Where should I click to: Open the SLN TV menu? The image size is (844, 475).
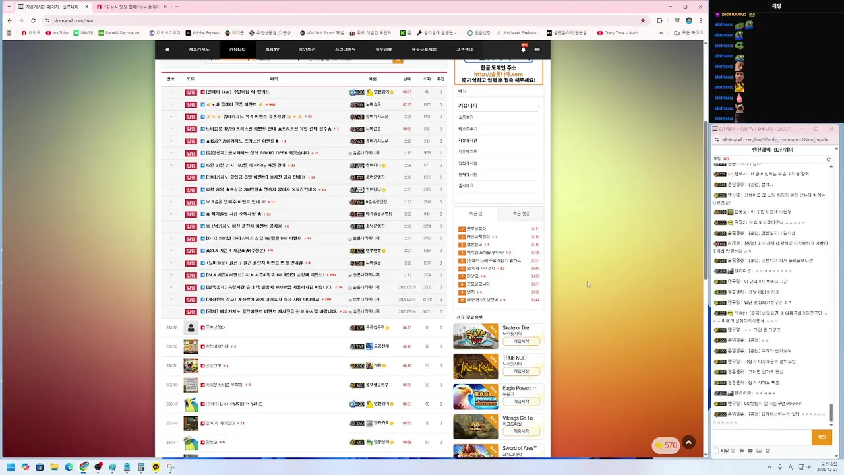point(272,49)
